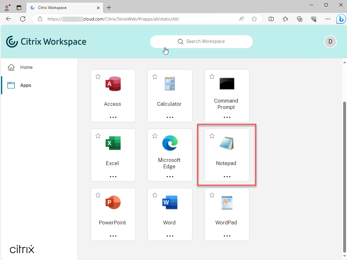This screenshot has height=260, width=347.
Task: Launch the Microsoft Edge app icon
Action: coord(170,143)
